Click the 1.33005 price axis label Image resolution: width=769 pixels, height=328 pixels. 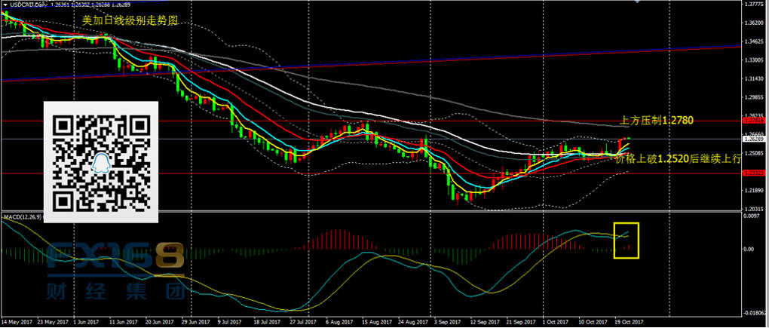coord(752,60)
